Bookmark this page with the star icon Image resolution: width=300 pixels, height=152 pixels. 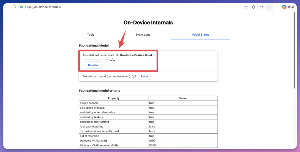[246, 7]
